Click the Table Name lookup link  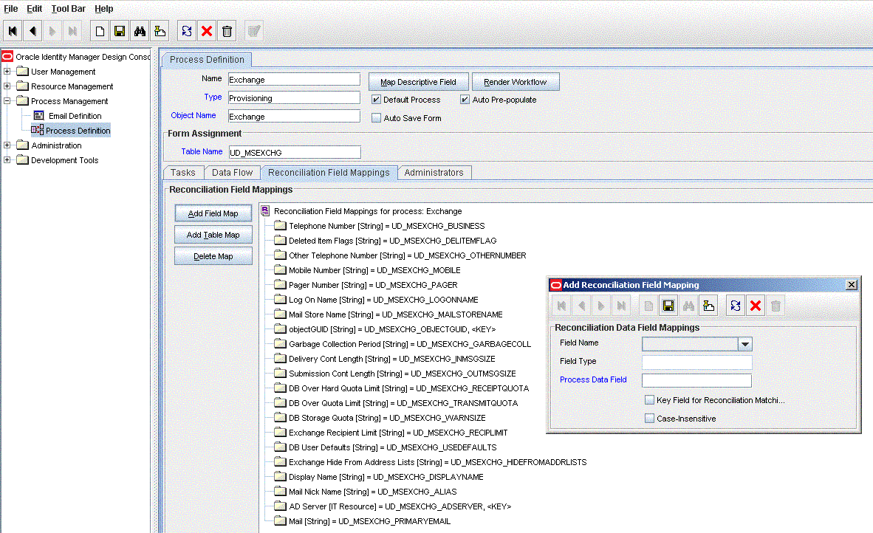[x=202, y=151]
